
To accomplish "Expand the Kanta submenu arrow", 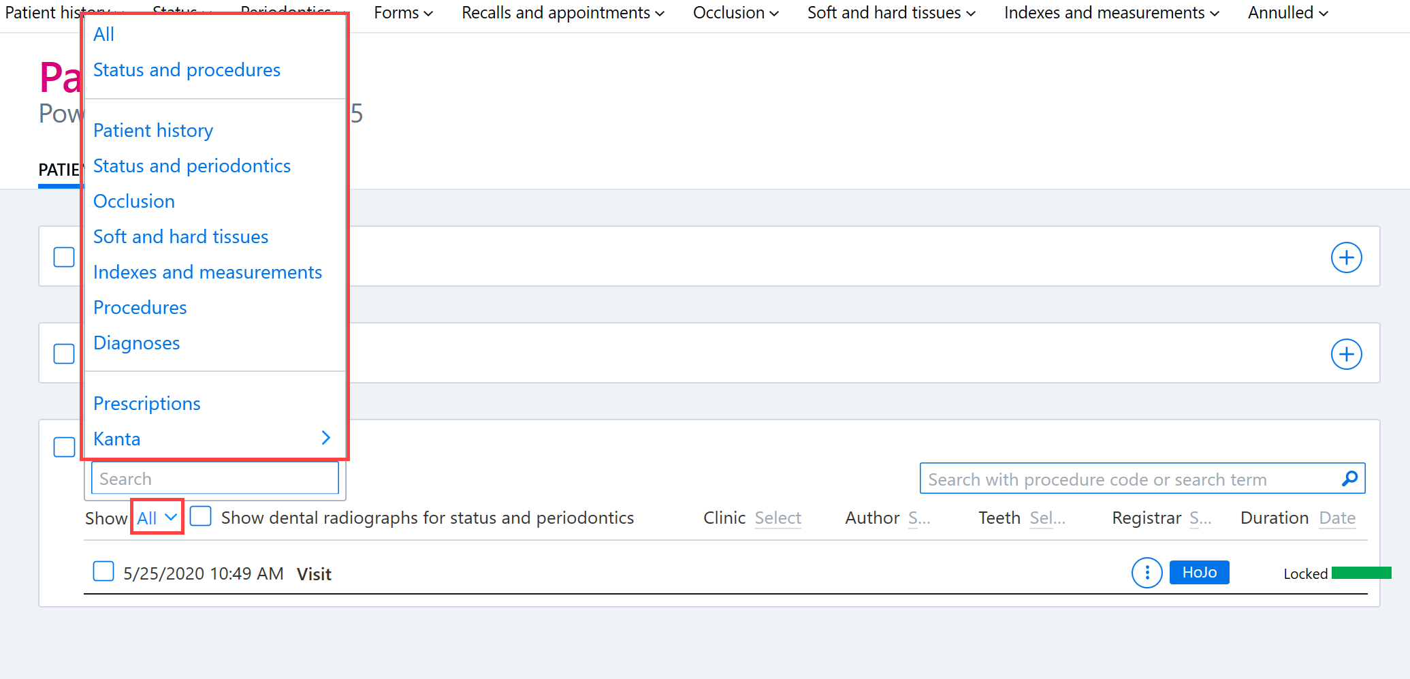I will pyautogui.click(x=326, y=438).
